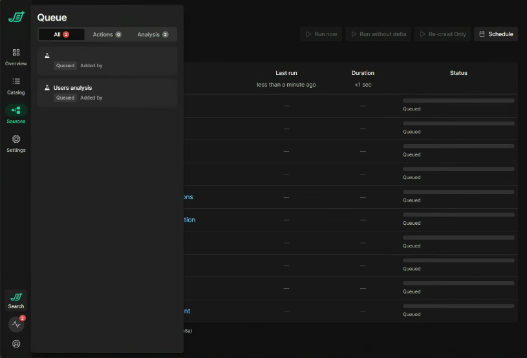Image resolution: width=527 pixels, height=358 pixels.
Task: Click the Re-crawl Only button
Action: pyautogui.click(x=442, y=34)
